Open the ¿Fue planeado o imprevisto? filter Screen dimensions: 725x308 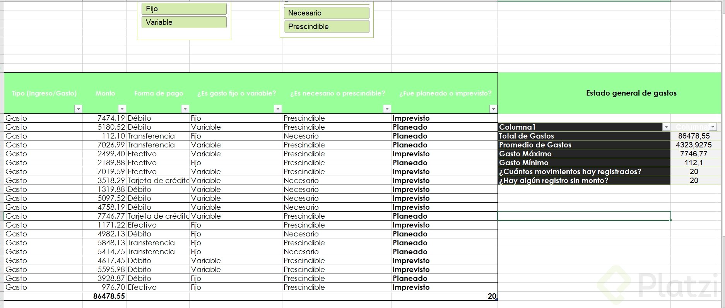point(493,109)
